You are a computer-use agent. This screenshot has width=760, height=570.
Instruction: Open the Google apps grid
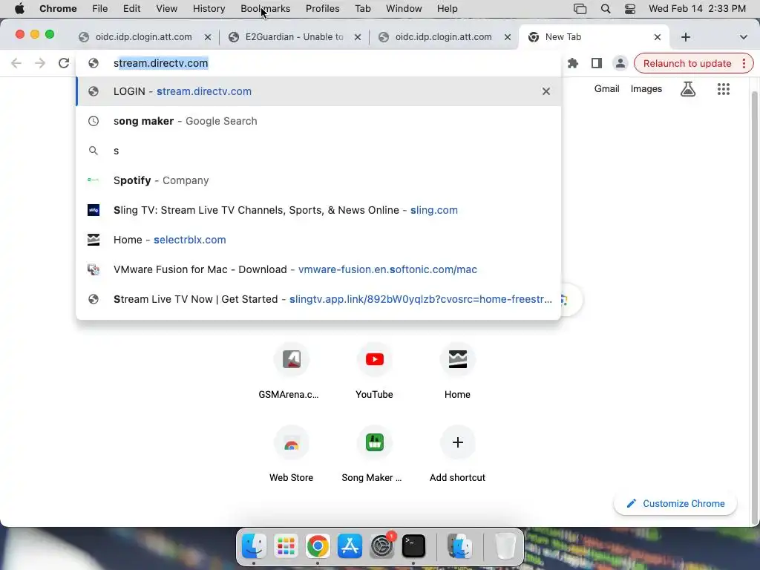723,89
